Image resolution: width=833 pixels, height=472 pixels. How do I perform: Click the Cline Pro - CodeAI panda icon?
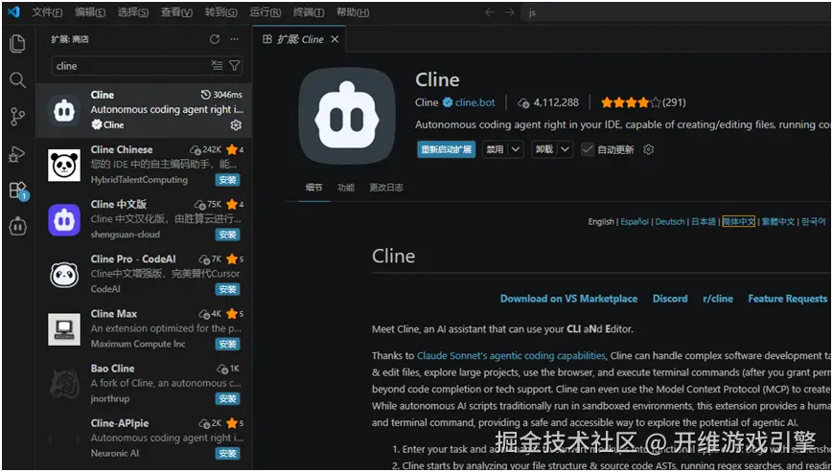[x=64, y=275]
